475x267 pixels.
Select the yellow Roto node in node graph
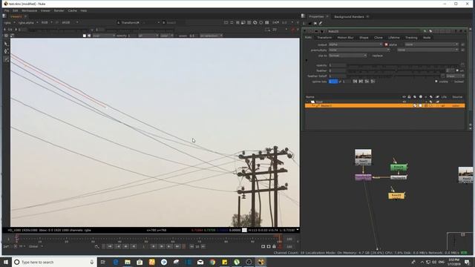click(396, 196)
